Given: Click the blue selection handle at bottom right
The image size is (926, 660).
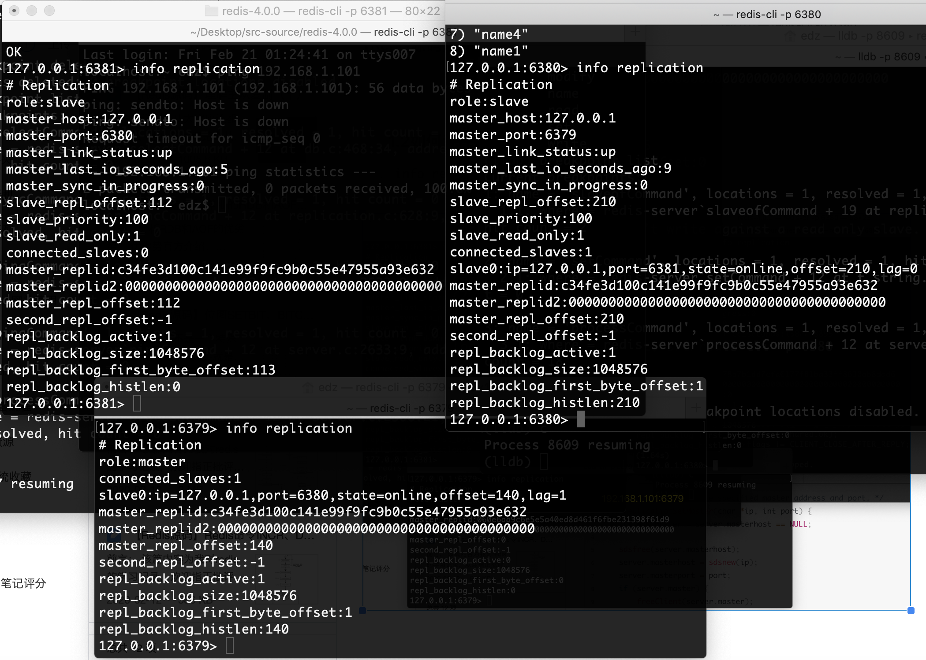Looking at the screenshot, I should coord(911,611).
